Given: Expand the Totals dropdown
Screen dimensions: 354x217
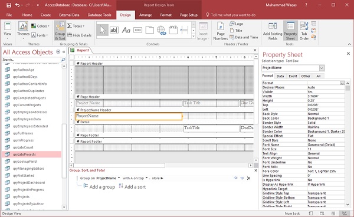Looking at the screenshot, I should pos(76,26).
